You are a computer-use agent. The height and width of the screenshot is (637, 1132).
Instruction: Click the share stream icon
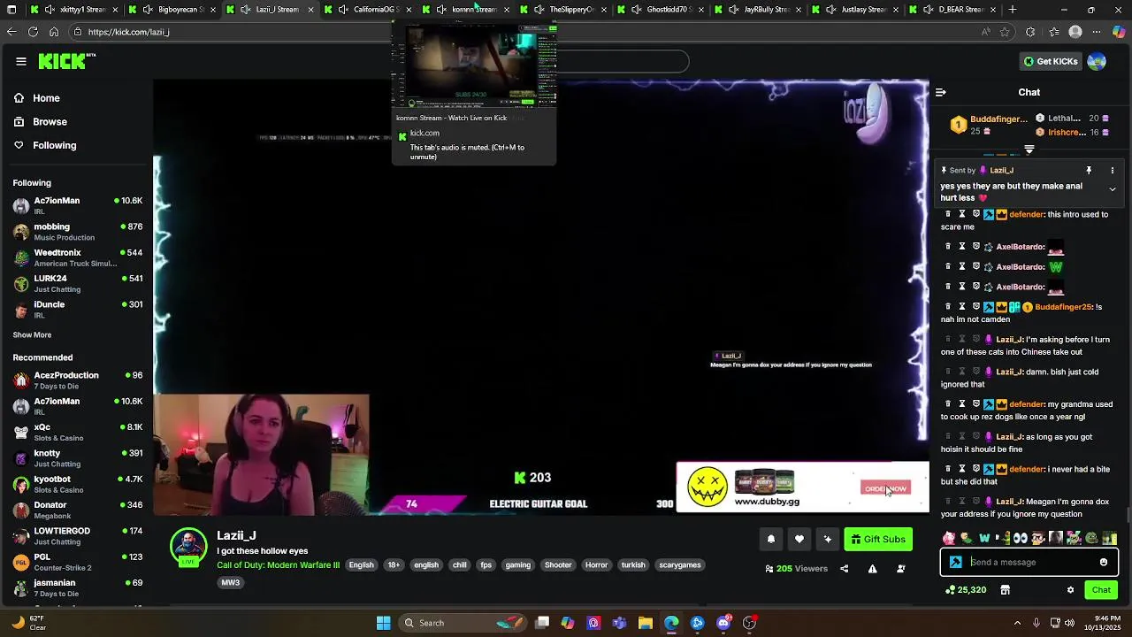tap(844, 569)
